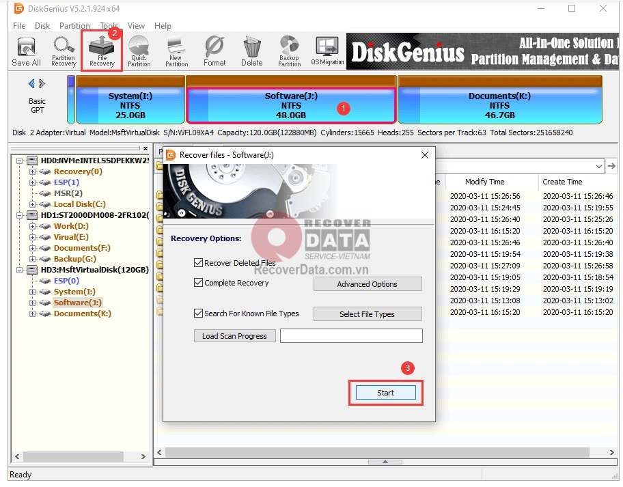Expand the Work(D:) tree node
Image resolution: width=623 pixels, height=487 pixels.
click(x=32, y=226)
